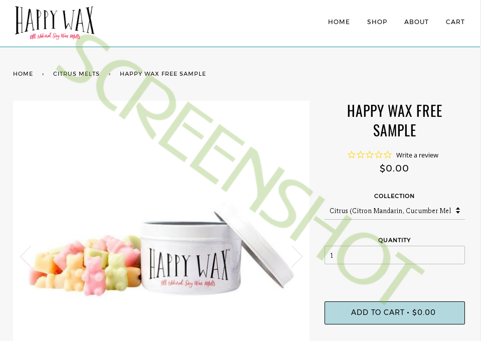
Task: Open the Collection dropdown
Action: coord(395,211)
